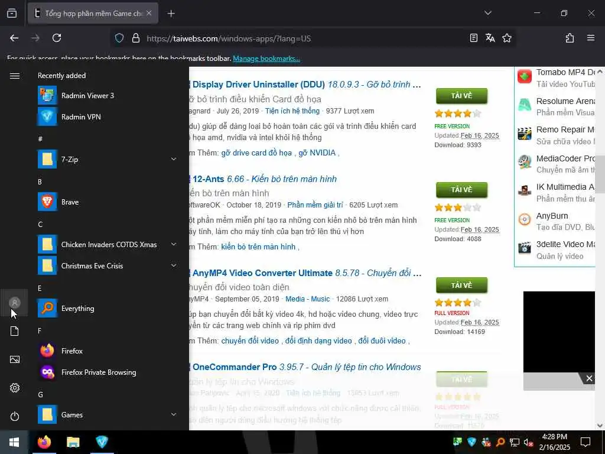Open the notification center icon
Screen dimensions: 605x454
pos(586,442)
